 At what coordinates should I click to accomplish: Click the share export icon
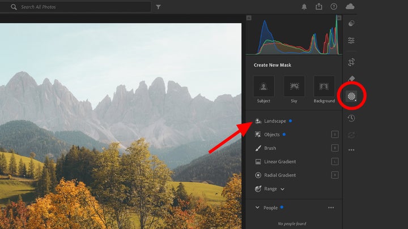(x=319, y=7)
